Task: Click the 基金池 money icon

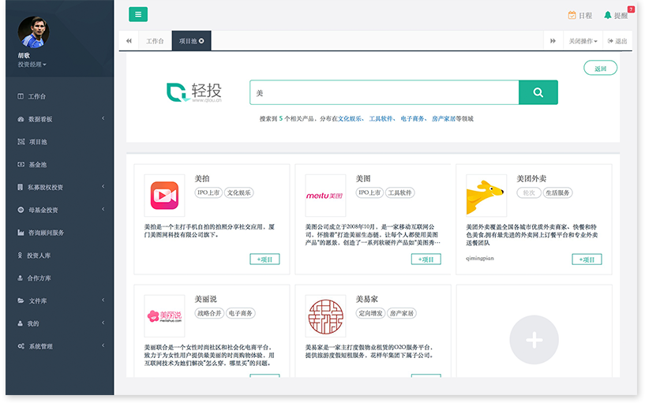Action: (x=21, y=164)
